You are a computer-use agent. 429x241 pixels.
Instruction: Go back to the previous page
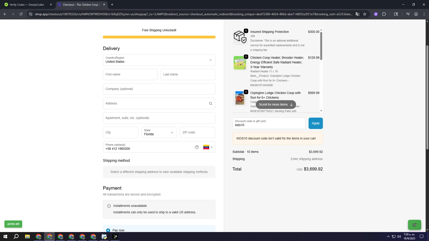(5, 14)
